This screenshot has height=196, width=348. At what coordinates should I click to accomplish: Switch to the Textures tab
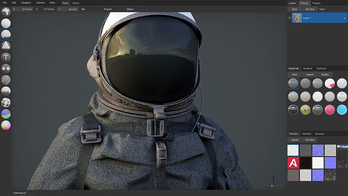tap(294, 134)
